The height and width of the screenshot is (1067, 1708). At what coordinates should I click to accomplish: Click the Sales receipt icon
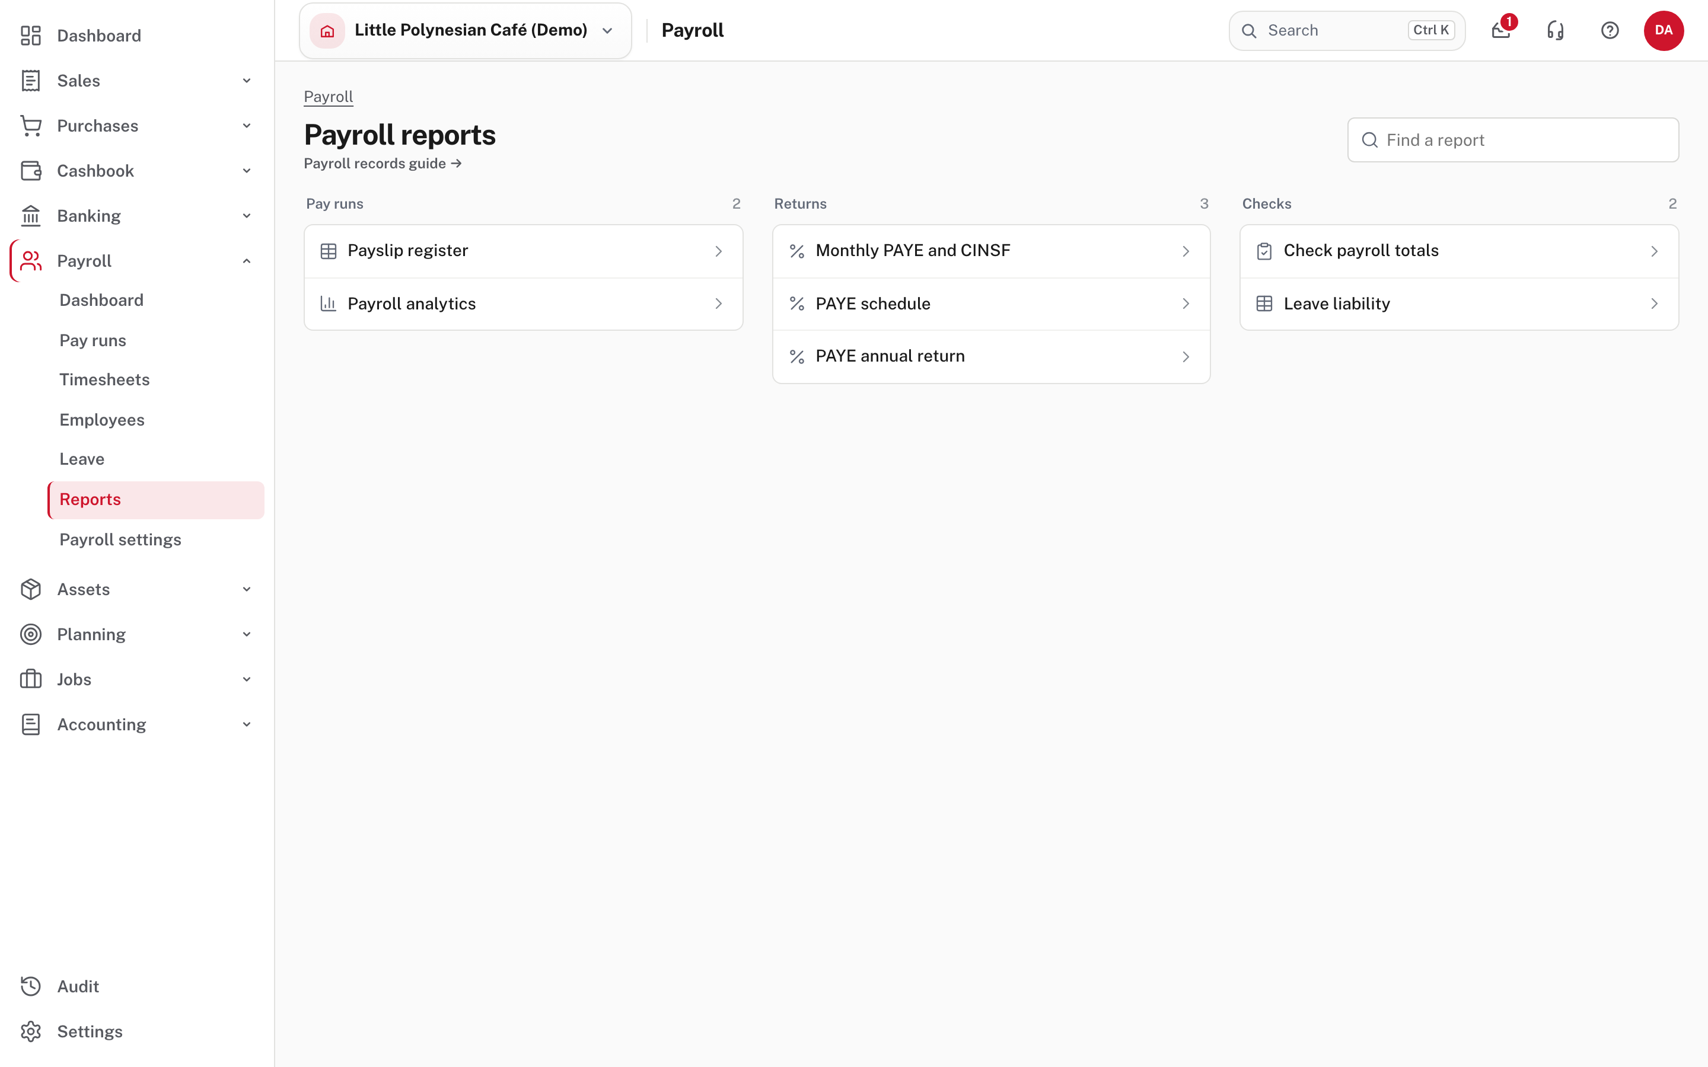pyautogui.click(x=30, y=81)
